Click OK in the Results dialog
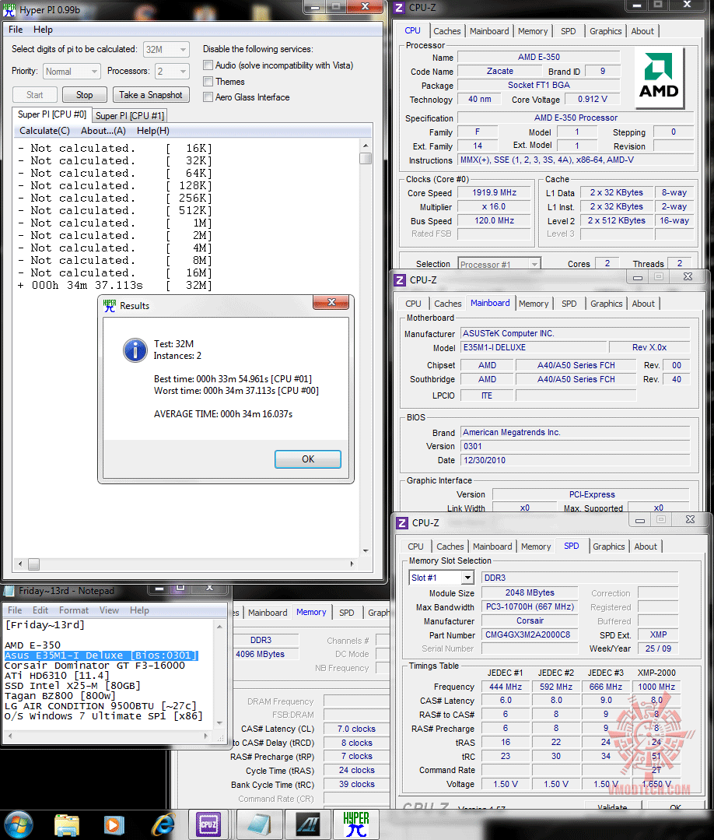 pos(308,459)
